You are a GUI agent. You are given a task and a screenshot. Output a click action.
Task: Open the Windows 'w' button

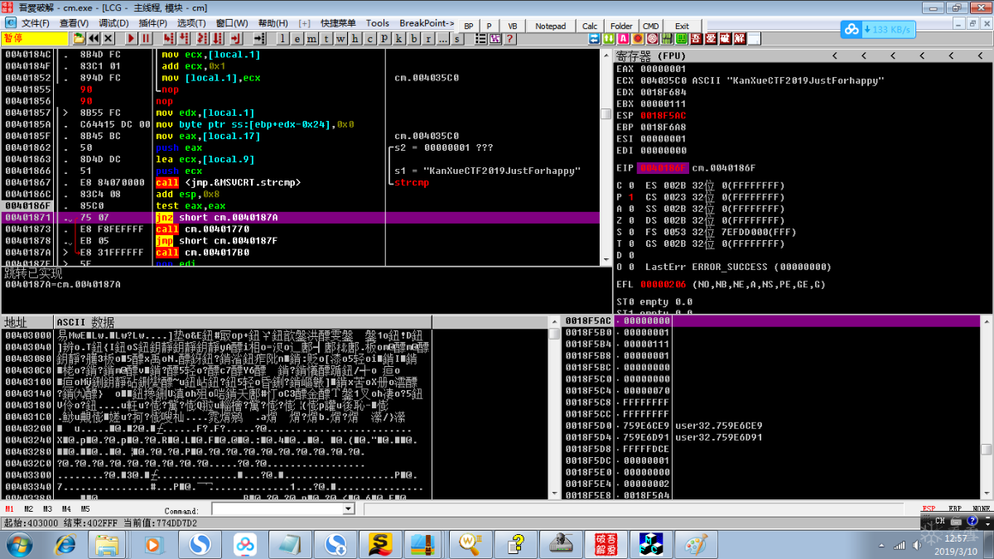coord(340,38)
